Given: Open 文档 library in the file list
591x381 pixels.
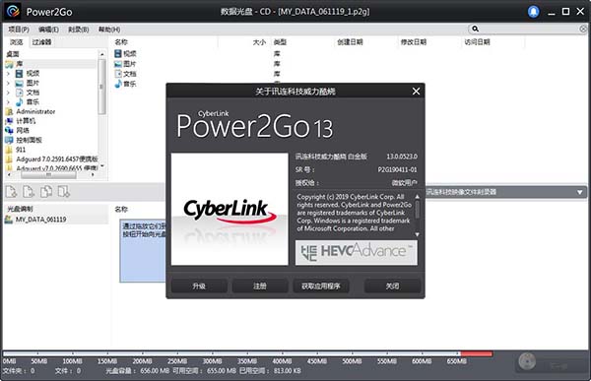Looking at the screenshot, I should click(125, 74).
